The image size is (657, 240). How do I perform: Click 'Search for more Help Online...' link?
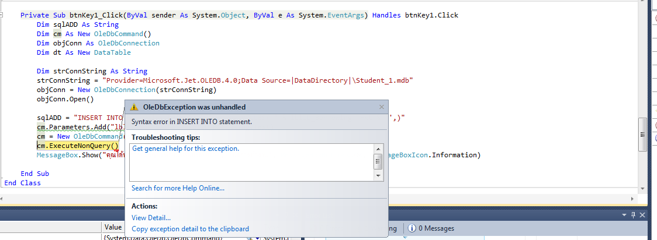coord(178,188)
